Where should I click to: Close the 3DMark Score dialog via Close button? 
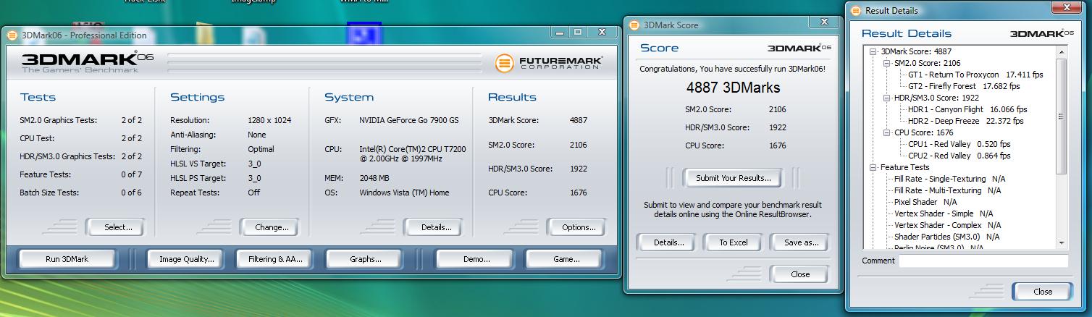coord(800,274)
